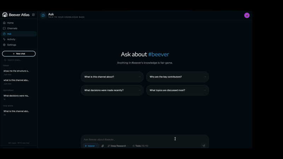
Task: Click the Beever Atlas logo icon
Action: point(5,14)
